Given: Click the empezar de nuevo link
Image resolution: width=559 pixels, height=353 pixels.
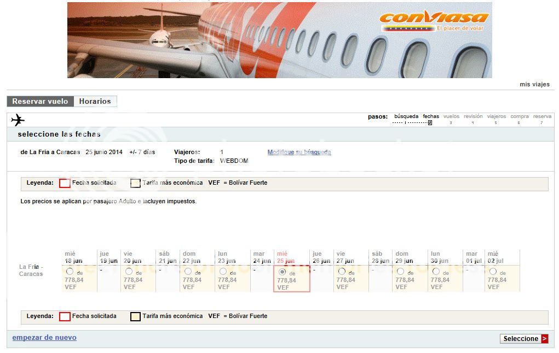Looking at the screenshot, I should (x=44, y=337).
